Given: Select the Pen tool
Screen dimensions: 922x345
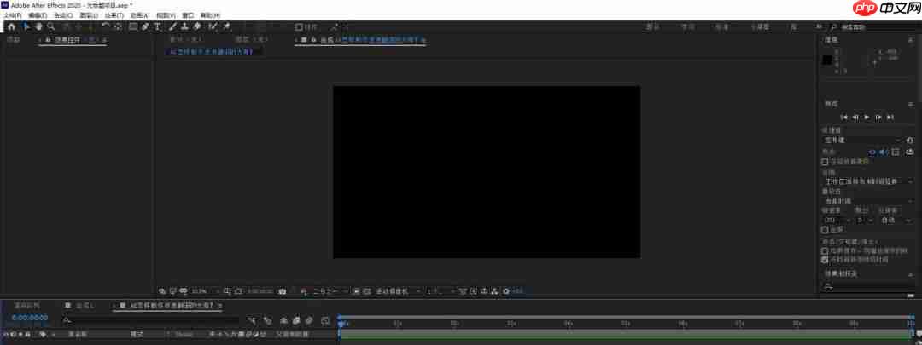Looking at the screenshot, I should point(145,26).
